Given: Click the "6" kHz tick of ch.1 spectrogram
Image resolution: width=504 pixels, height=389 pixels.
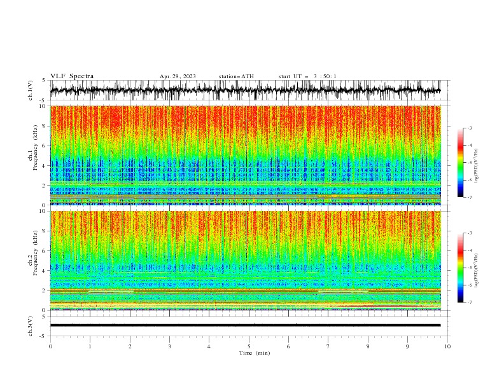Looking at the screenshot, I should (x=44, y=146).
